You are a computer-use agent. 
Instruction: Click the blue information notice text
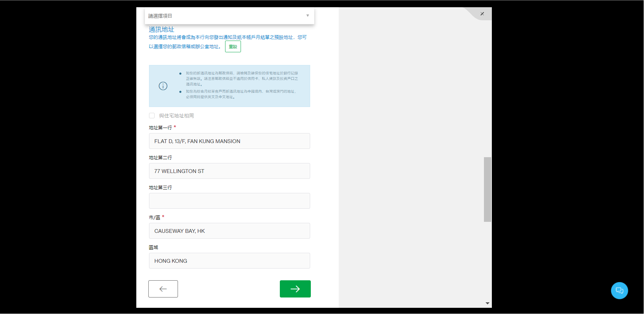tap(242, 85)
